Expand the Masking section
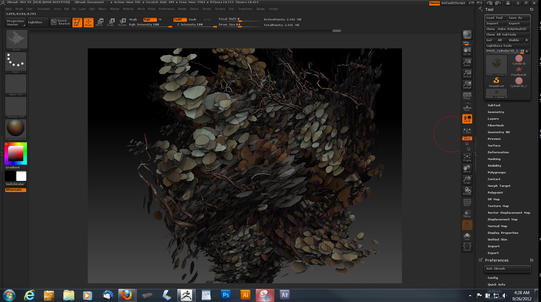Viewport: 541px width, 302px height. (x=494, y=159)
